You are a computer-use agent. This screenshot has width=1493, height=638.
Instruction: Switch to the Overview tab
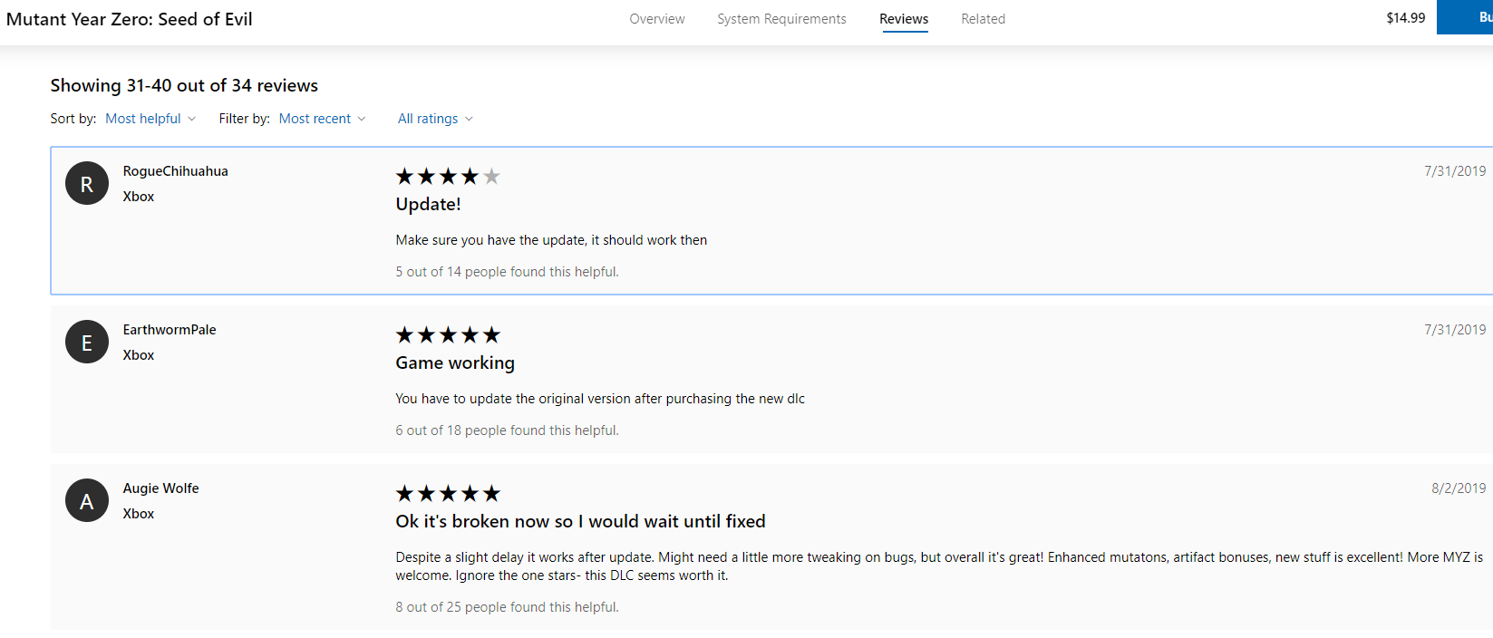point(657,19)
